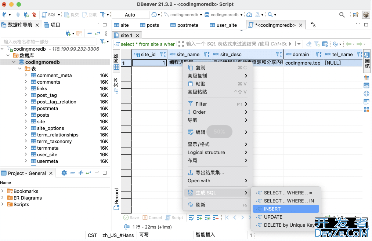This screenshot has height=241, width=372.
Task: Click Script button in result toolbar
Action: pos(174,218)
